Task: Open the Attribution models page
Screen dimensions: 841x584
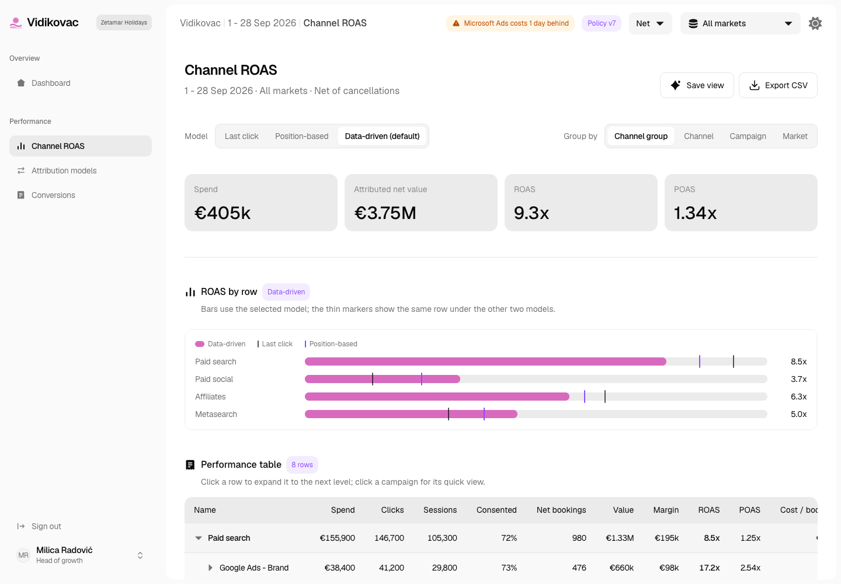Action: (x=81, y=171)
